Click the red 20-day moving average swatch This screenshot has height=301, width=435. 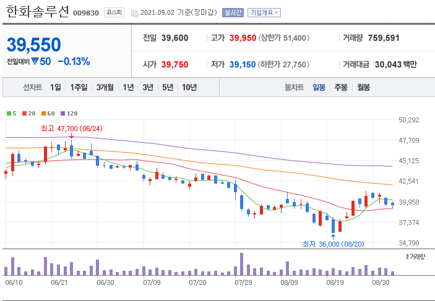click(24, 113)
